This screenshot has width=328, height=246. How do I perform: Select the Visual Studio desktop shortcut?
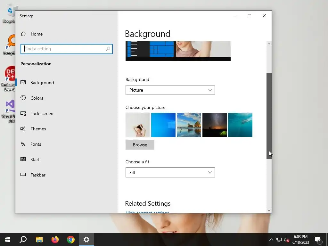click(8, 111)
